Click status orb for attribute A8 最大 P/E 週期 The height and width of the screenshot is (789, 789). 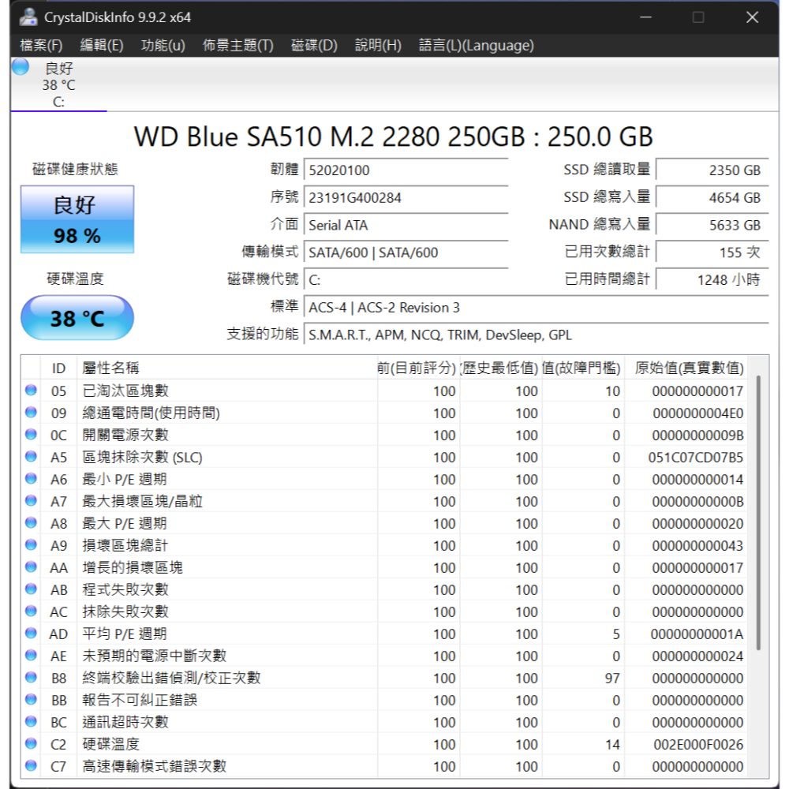click(31, 523)
